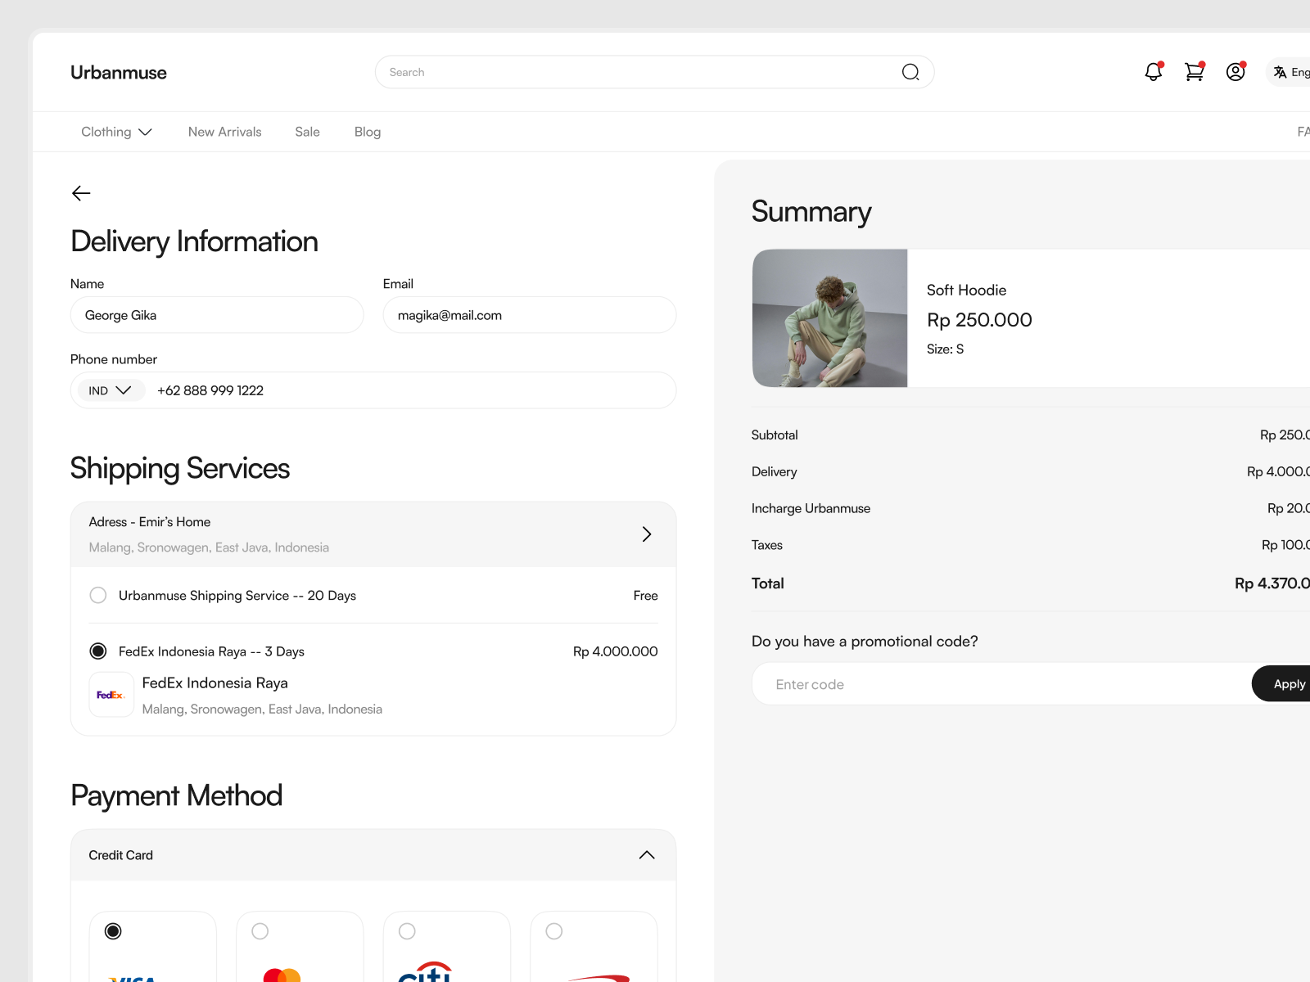Click the FedEx logo thumbnail
This screenshot has height=982, width=1310.
(x=111, y=695)
